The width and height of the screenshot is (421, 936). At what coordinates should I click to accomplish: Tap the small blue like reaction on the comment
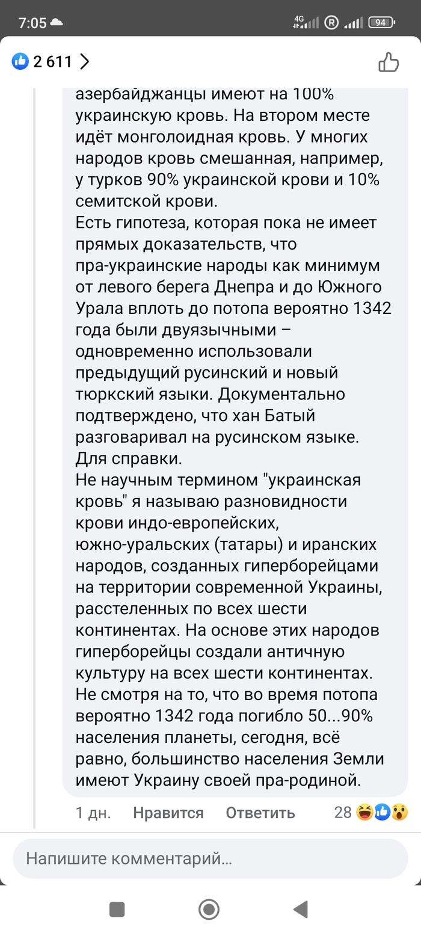382,812
